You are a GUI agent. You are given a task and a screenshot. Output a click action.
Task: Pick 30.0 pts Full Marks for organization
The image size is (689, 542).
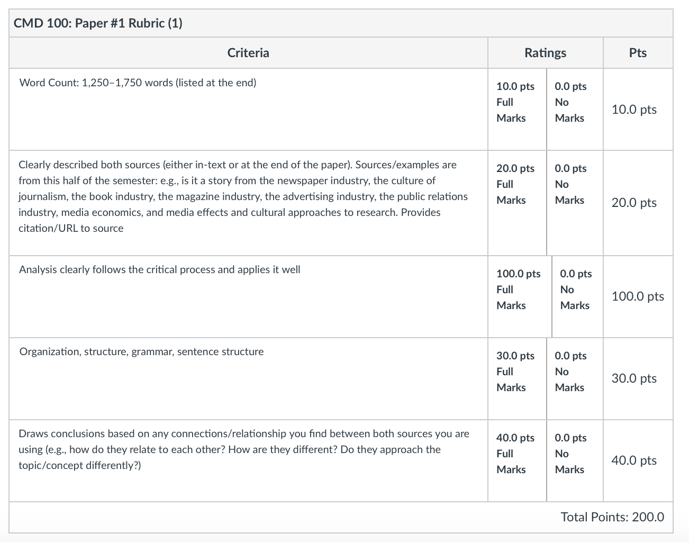[517, 378]
